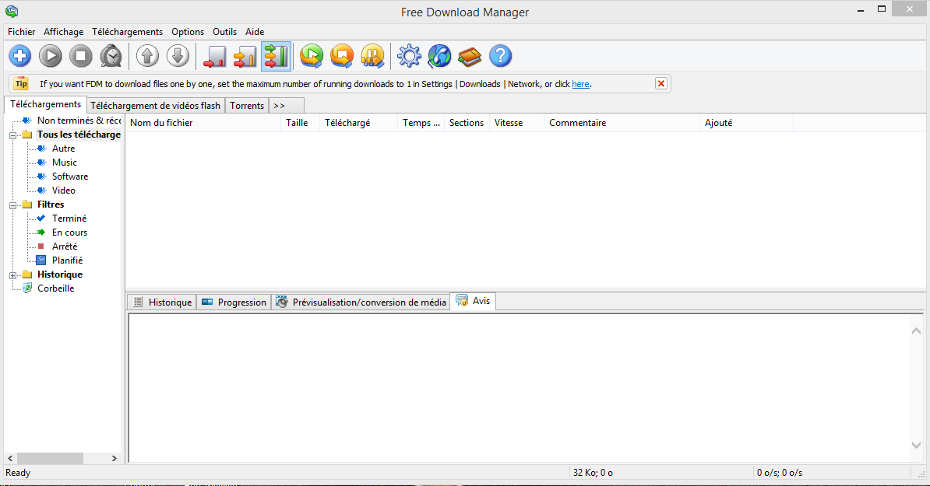Image resolution: width=930 pixels, height=486 pixels.
Task: Click the globe dial-up connection icon
Action: coord(439,56)
